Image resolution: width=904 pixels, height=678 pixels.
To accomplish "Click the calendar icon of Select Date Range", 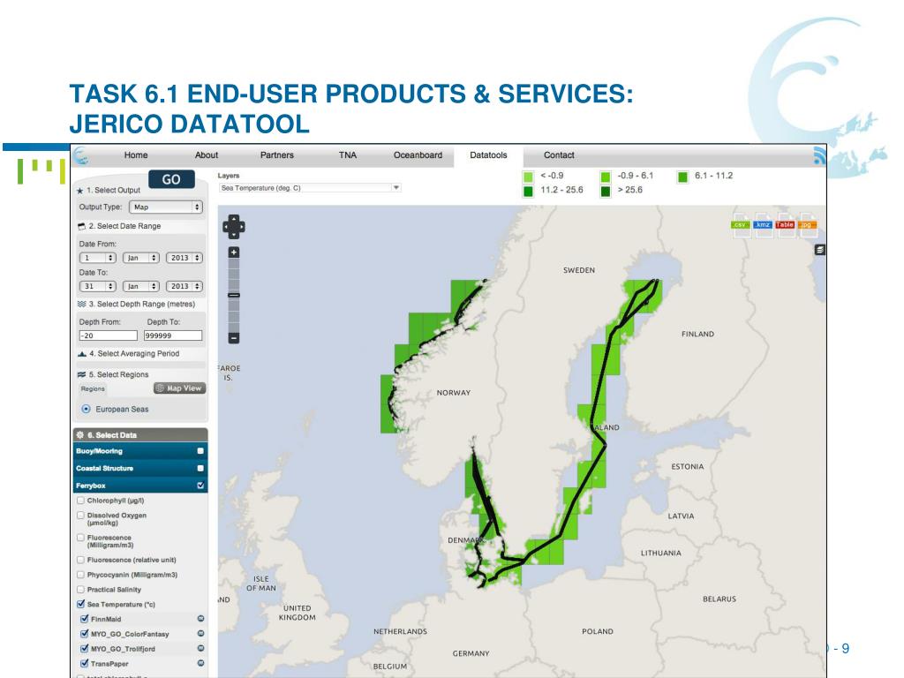I will click(x=81, y=227).
